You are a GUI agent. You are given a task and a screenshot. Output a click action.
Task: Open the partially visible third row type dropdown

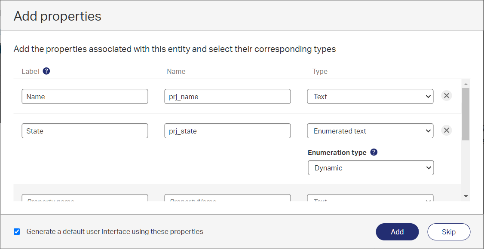pyautogui.click(x=370, y=198)
